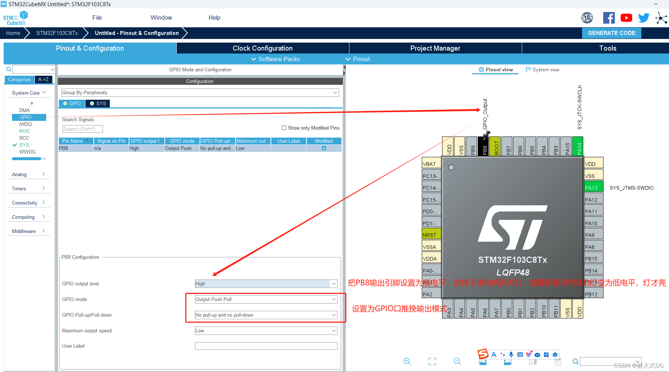Open the Software Packs menu
Screen dimensions: 669x372
pos(276,59)
